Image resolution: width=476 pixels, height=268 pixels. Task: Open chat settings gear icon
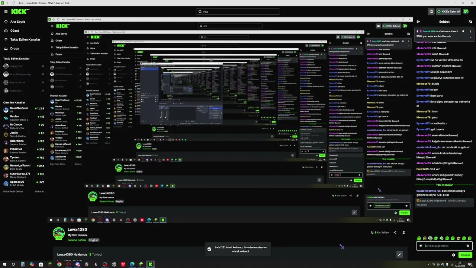[454, 255]
